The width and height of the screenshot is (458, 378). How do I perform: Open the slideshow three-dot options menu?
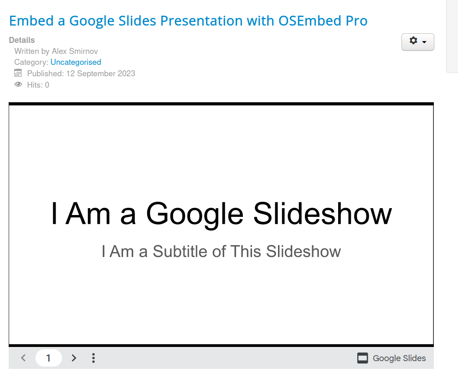pyautogui.click(x=93, y=357)
